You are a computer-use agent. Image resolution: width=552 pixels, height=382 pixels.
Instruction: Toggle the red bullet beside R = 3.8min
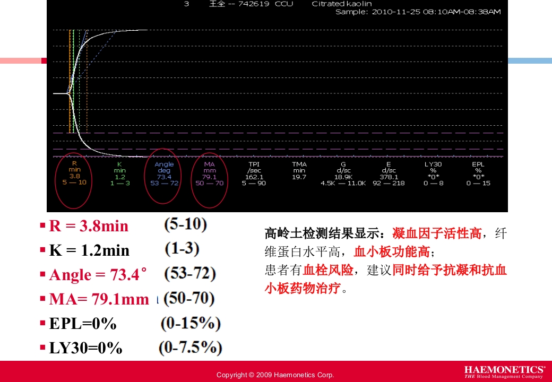(42, 225)
